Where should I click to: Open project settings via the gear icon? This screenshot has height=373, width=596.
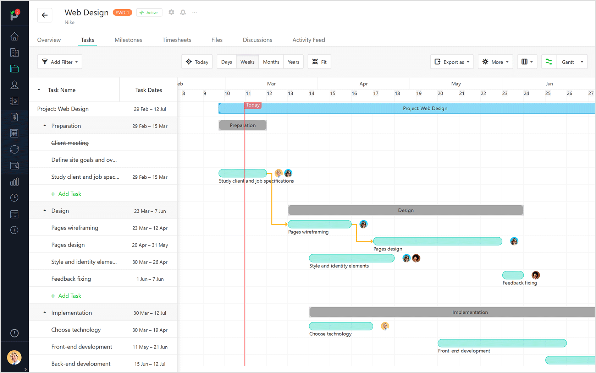pyautogui.click(x=171, y=12)
